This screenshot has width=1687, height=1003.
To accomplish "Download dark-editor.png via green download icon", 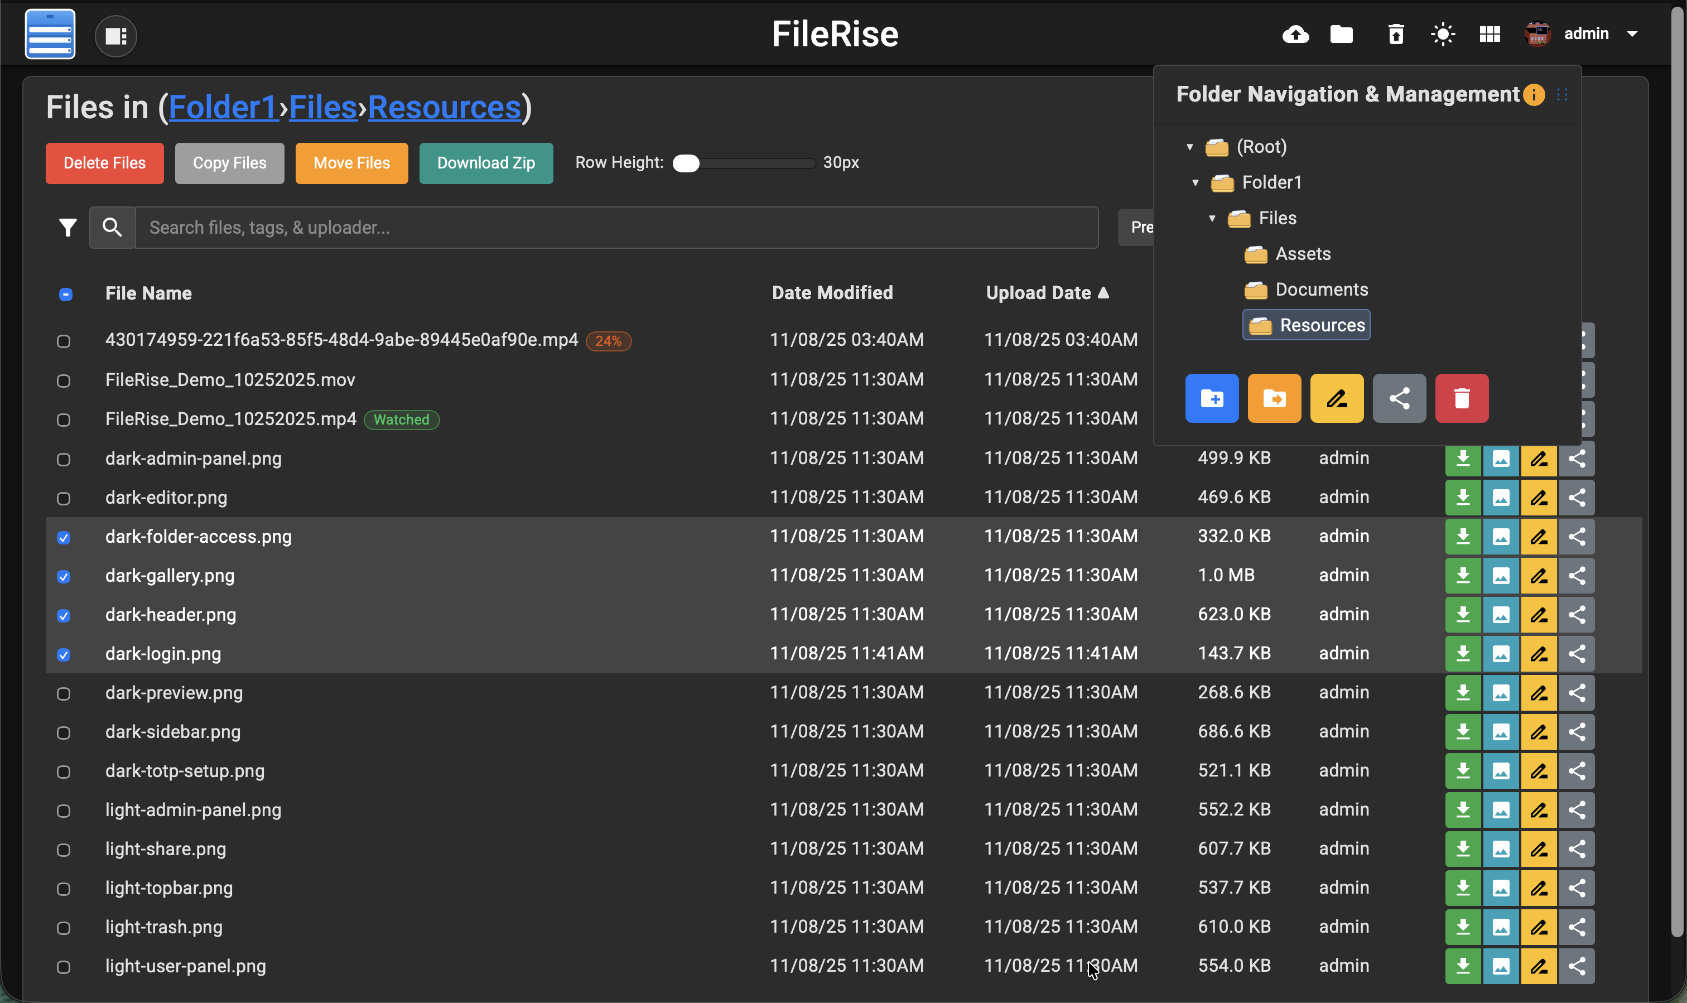I will 1463,498.
